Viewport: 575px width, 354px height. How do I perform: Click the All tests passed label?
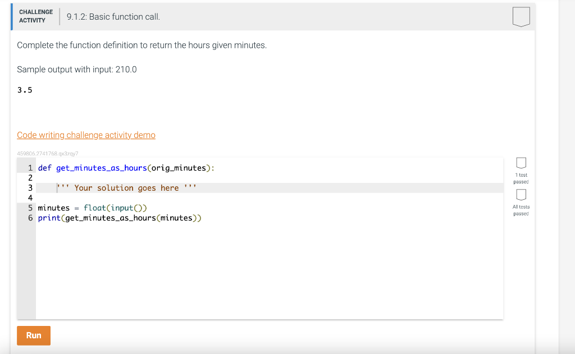(521, 210)
